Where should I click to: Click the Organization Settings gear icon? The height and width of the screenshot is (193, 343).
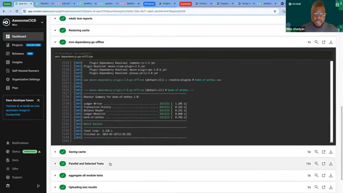pyautogui.click(x=8, y=79)
